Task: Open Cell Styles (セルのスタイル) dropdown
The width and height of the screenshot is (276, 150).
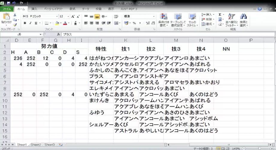Action: pos(192,20)
